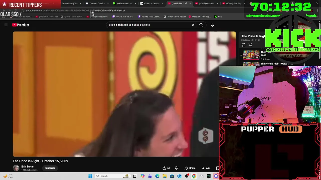The image size is (321, 180).
Task: Open How to Handle Vie... Twitch bookmark
Action: click(123, 16)
